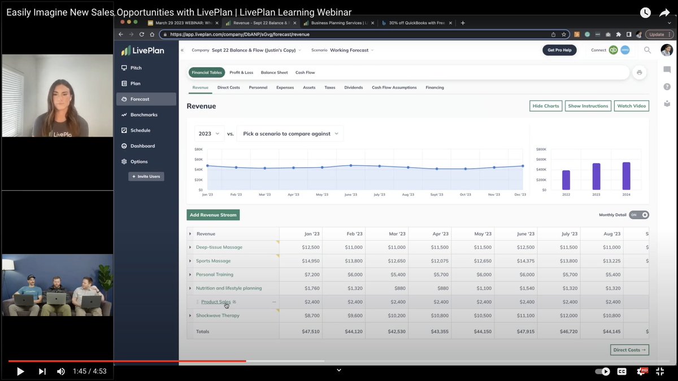Connect via the QuickBooks icon
The height and width of the screenshot is (381, 678).
click(x=612, y=50)
